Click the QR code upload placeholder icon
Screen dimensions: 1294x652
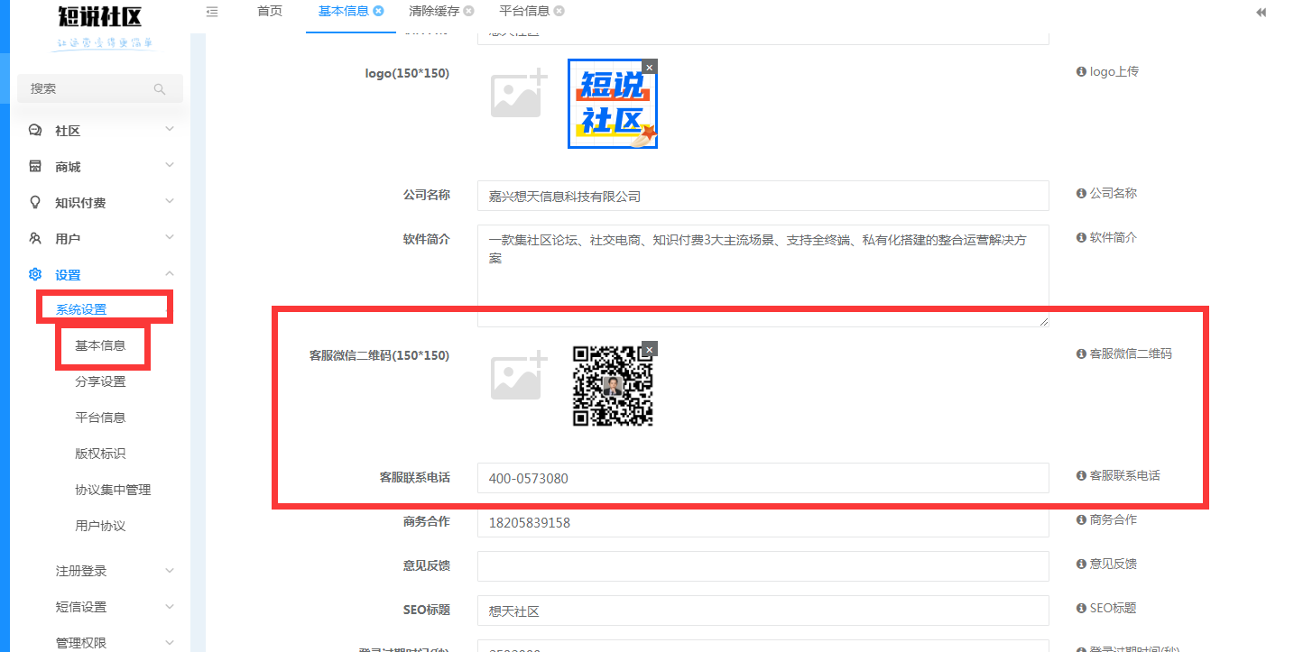519,376
